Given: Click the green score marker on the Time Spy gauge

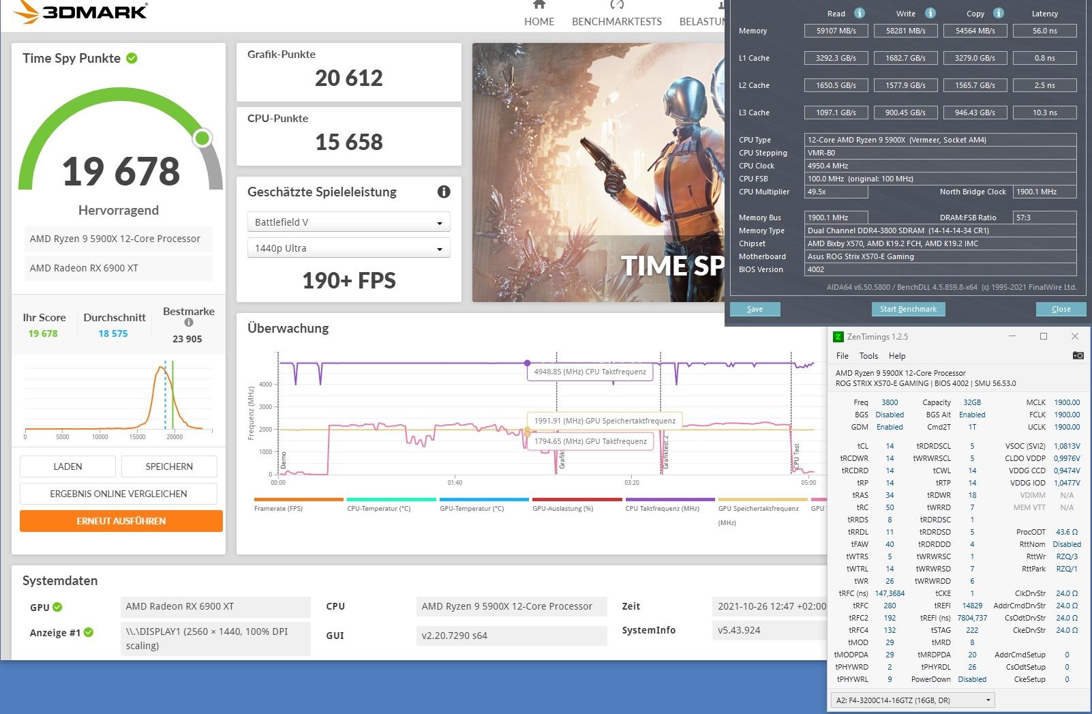Looking at the screenshot, I should tap(202, 138).
